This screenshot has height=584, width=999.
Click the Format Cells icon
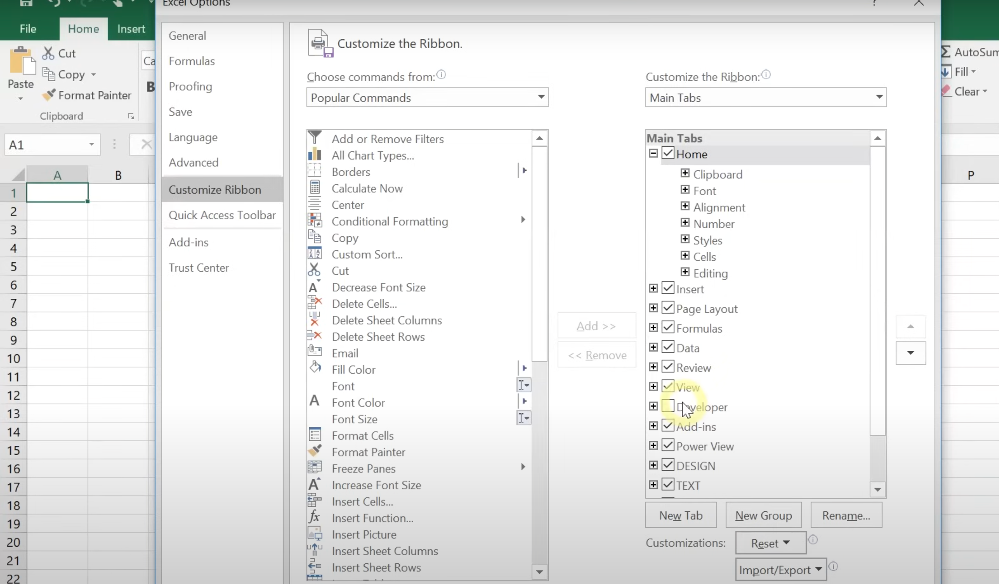coord(315,435)
